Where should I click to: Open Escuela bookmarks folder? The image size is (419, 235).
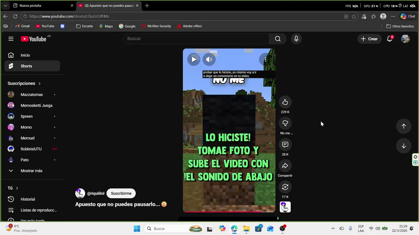click(x=84, y=26)
